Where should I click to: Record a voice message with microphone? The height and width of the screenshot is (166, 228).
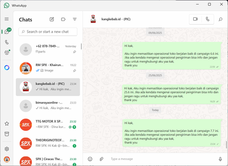coord(220,159)
